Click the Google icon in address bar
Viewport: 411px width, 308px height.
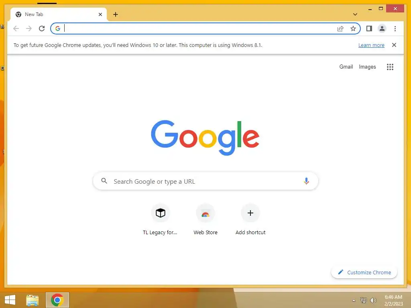58,28
